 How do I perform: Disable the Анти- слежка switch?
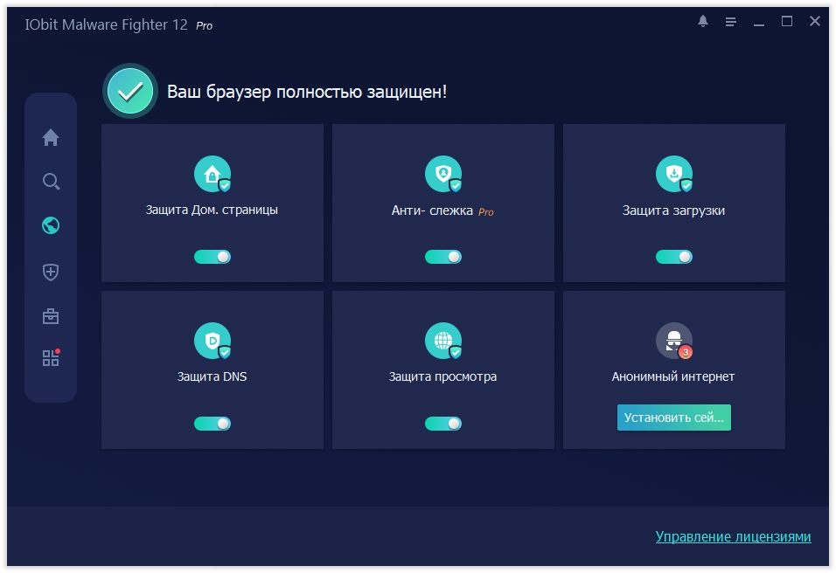443,257
